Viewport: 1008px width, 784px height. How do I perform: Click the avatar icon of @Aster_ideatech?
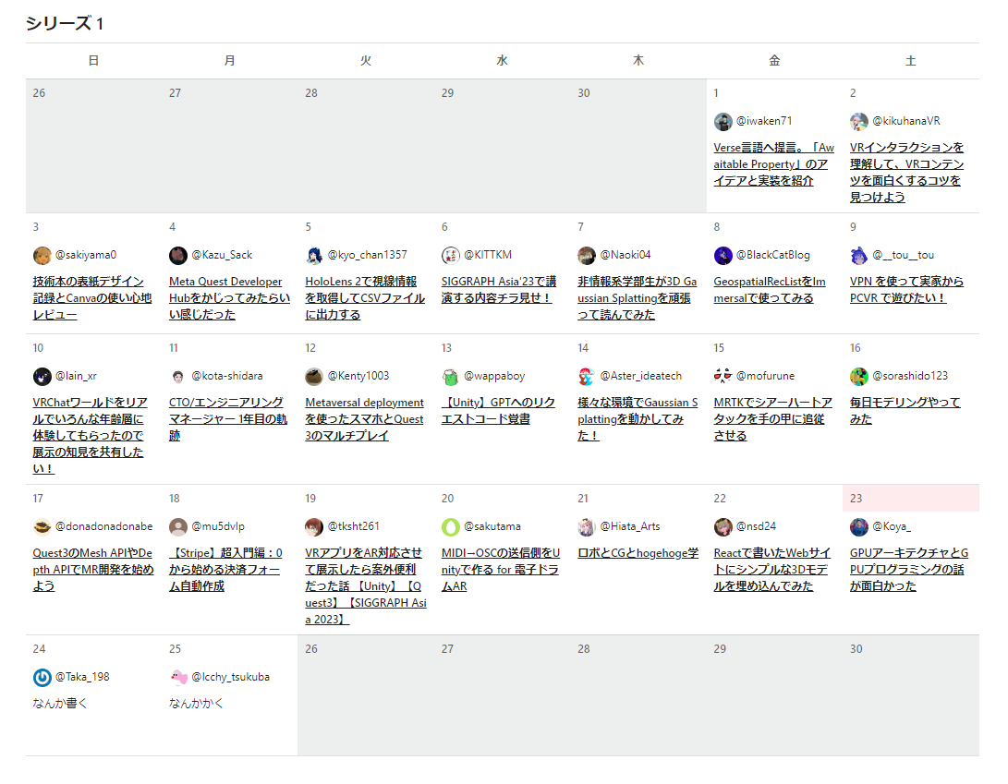pos(587,377)
